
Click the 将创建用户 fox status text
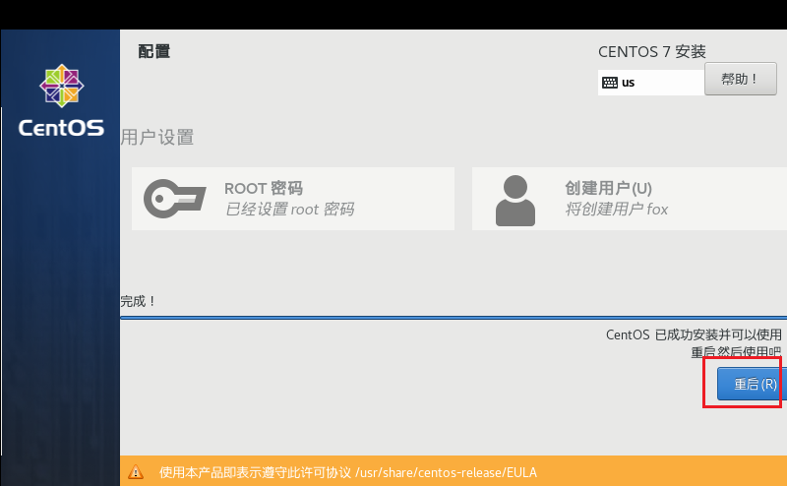617,209
